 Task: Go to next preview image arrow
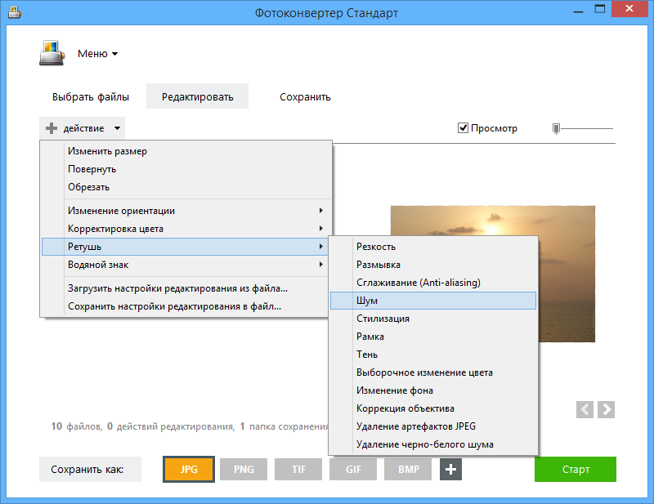pos(606,409)
